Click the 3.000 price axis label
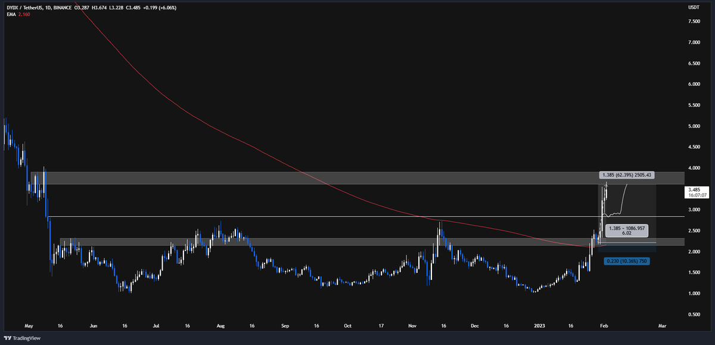This screenshot has width=715, height=345. click(x=693, y=210)
